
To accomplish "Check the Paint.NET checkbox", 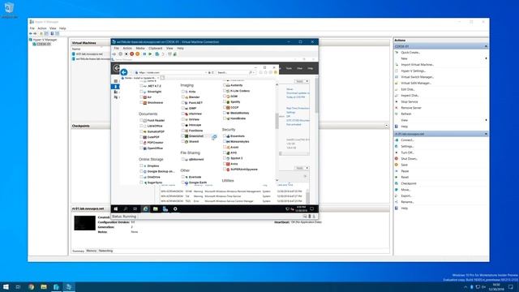I will (x=182, y=103).
